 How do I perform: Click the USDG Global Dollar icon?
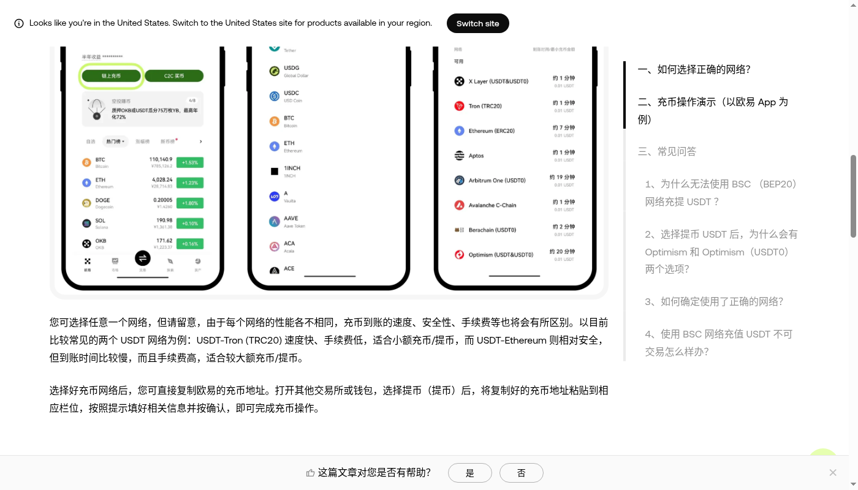click(275, 71)
